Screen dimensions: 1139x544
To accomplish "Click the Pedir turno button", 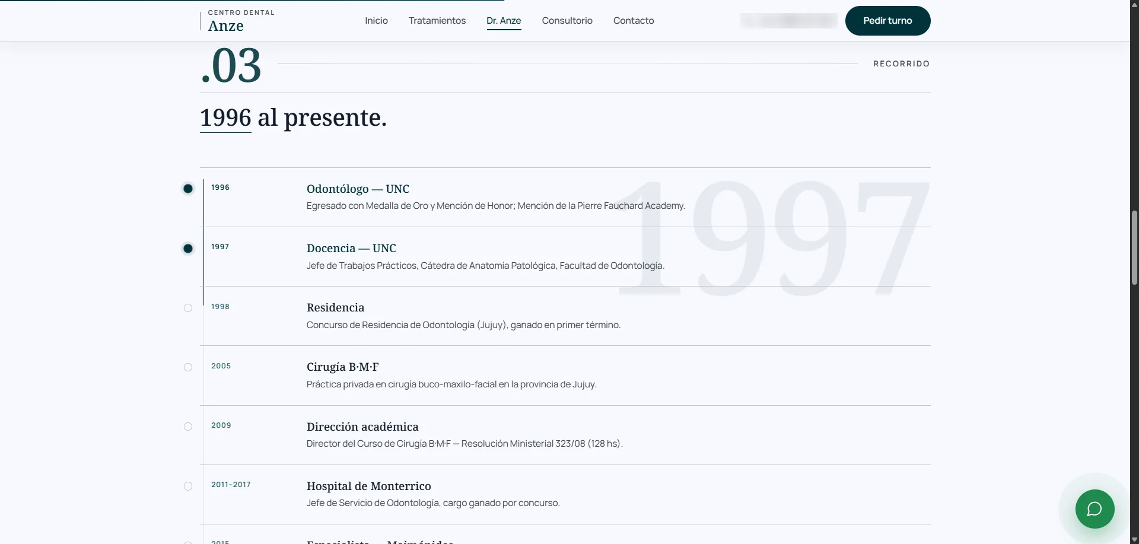I will pos(887,21).
